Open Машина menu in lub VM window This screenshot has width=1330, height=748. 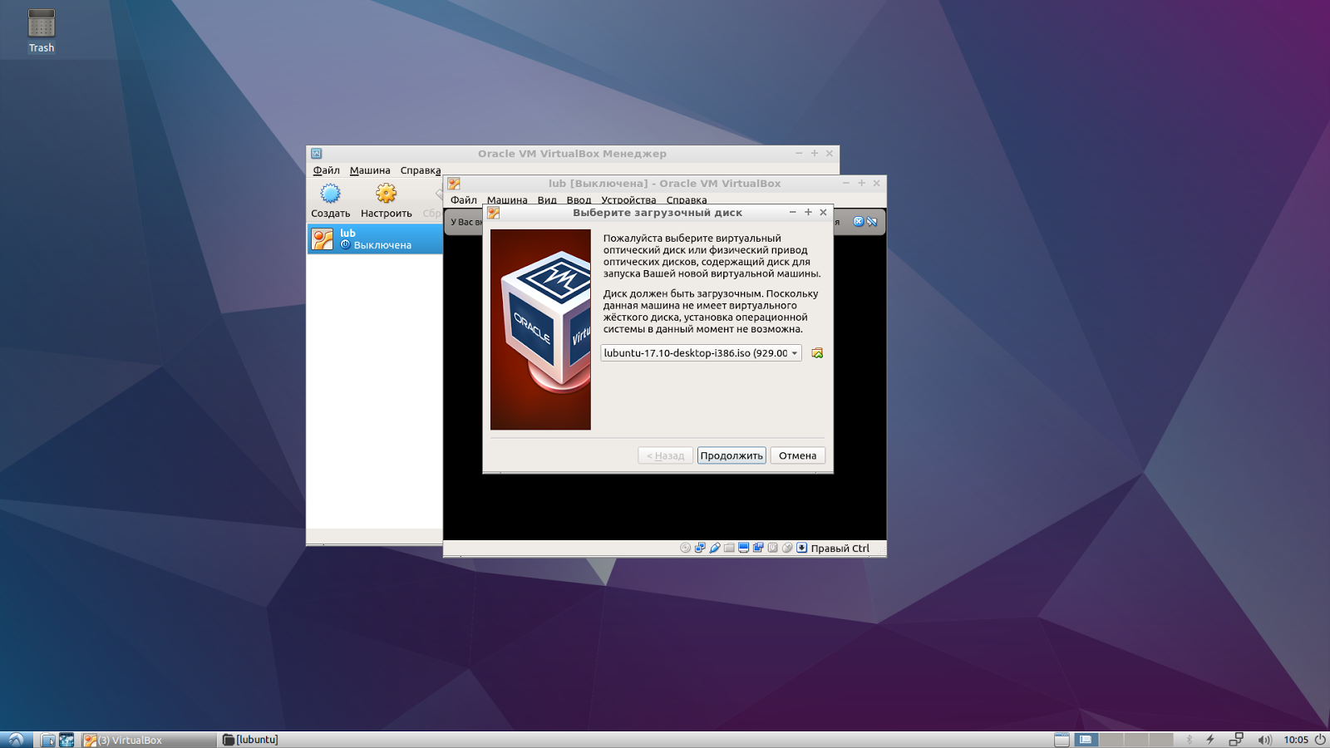507,200
